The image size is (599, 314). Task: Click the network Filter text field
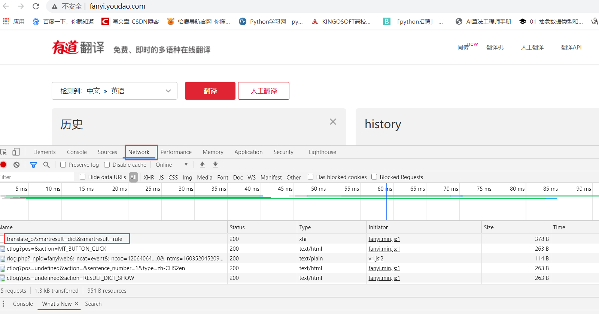coord(37,177)
